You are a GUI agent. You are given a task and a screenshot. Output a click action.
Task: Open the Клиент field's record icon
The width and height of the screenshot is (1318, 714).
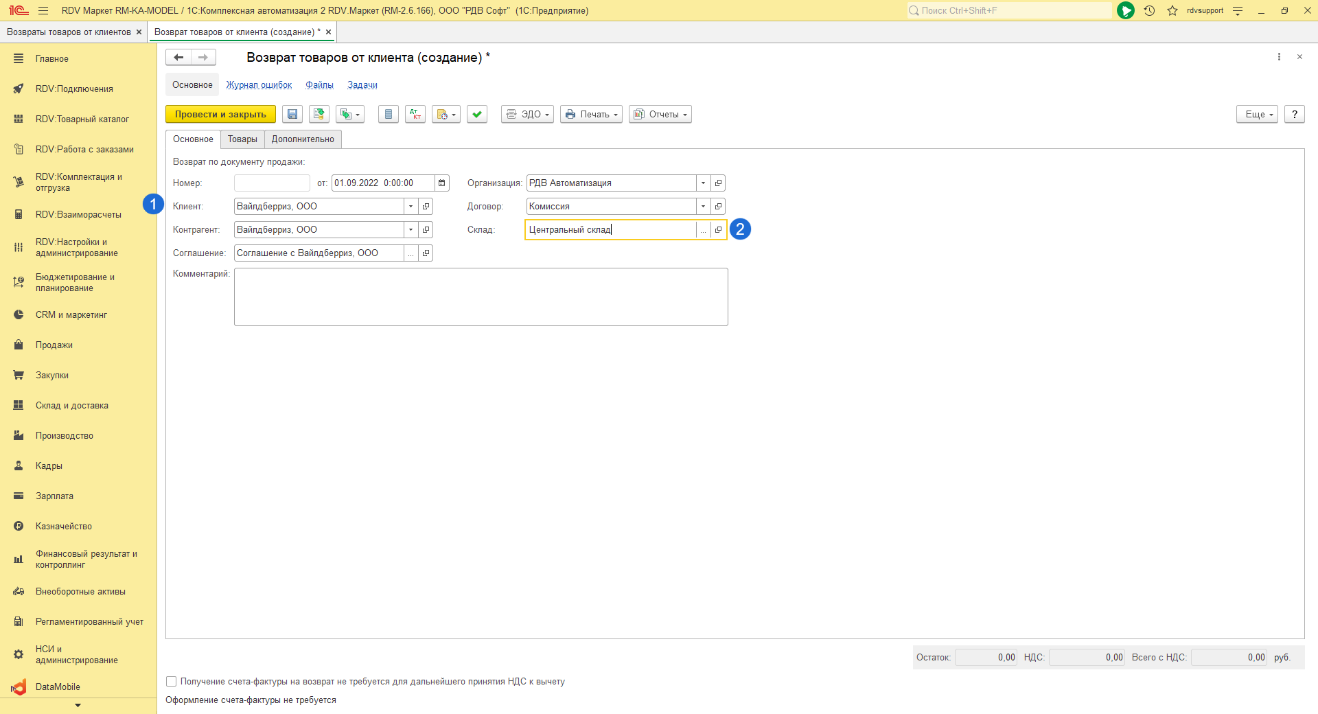426,207
